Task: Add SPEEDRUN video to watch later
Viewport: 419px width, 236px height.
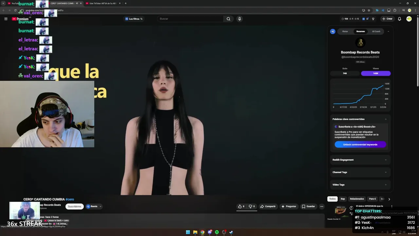Action: point(351,208)
